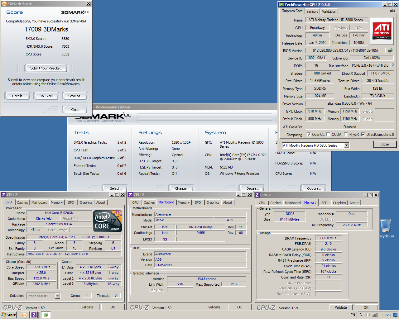Image resolution: width=399 pixels, height=319 pixels.
Task: Switch to the Sensors tab in GPU-Z
Action: (312, 12)
